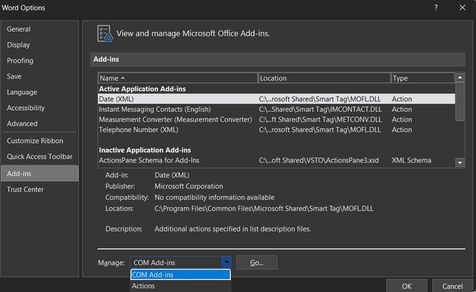Confirm with the OK button

407,286
